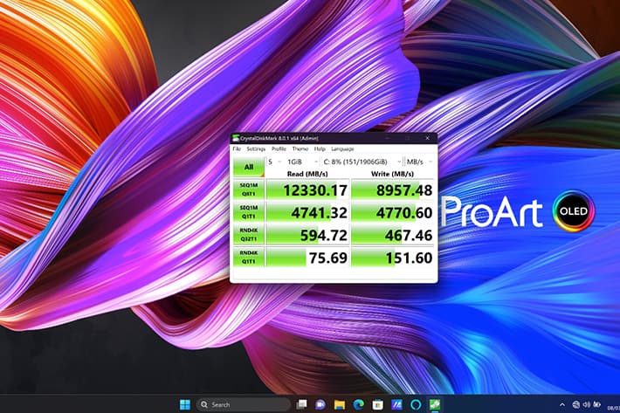Open the Profile menu
Screen dimensions: 620x413
click(x=279, y=149)
